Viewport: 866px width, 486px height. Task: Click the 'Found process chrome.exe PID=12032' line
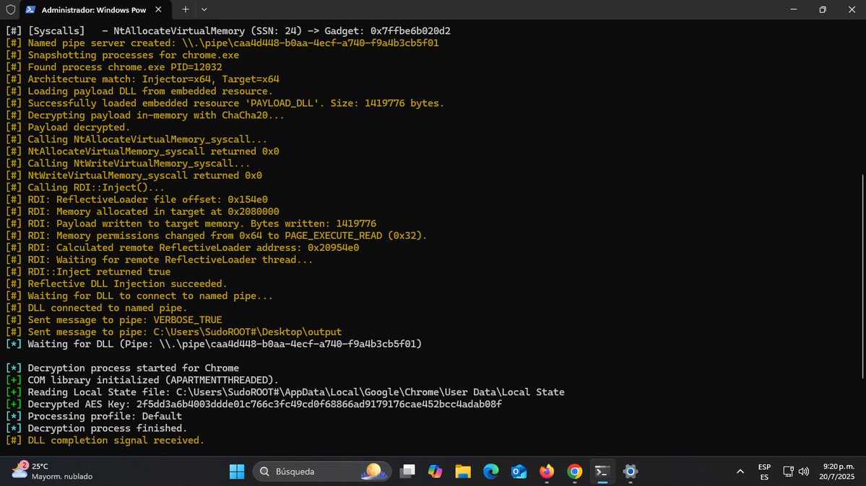pyautogui.click(x=114, y=67)
